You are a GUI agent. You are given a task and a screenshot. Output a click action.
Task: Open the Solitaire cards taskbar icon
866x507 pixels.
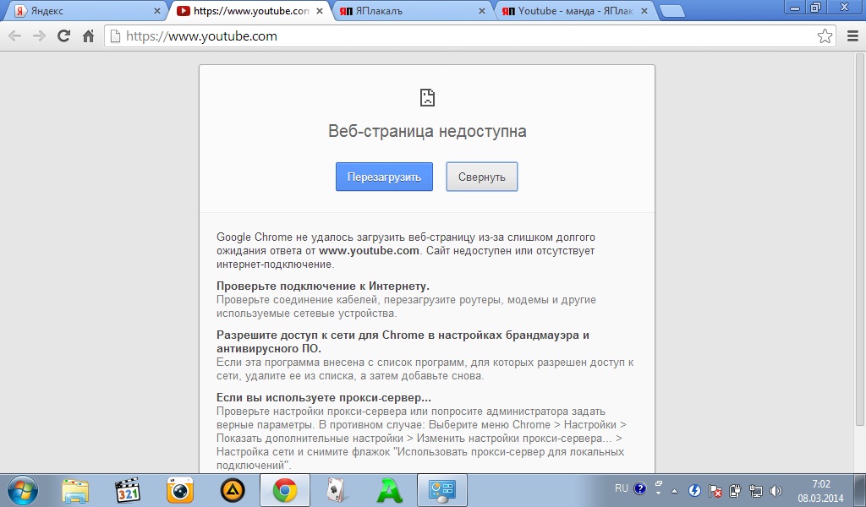[x=337, y=490]
